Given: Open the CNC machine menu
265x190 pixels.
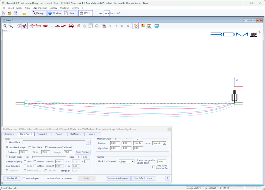Looking at the screenshot, I should [x=40, y=8].
